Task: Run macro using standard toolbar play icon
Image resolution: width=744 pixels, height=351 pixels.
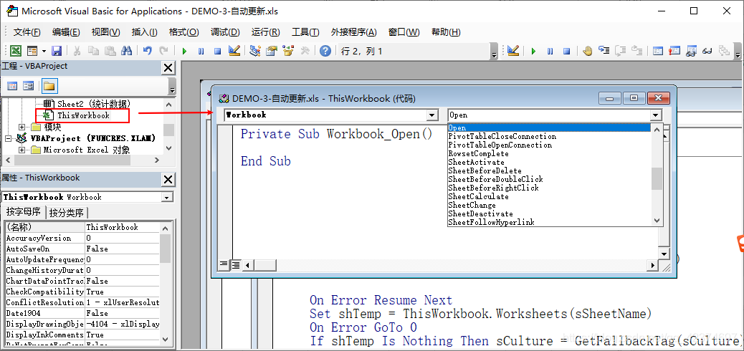Action: pos(185,52)
